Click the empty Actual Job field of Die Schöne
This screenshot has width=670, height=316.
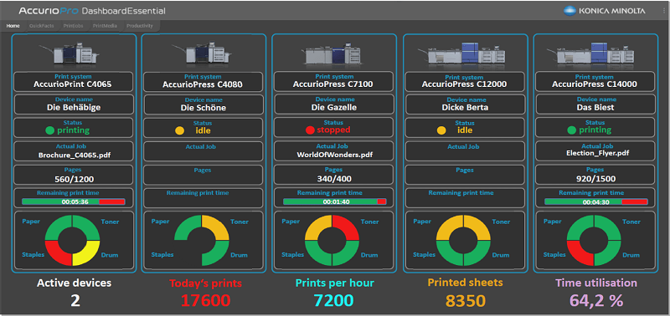[203, 151]
